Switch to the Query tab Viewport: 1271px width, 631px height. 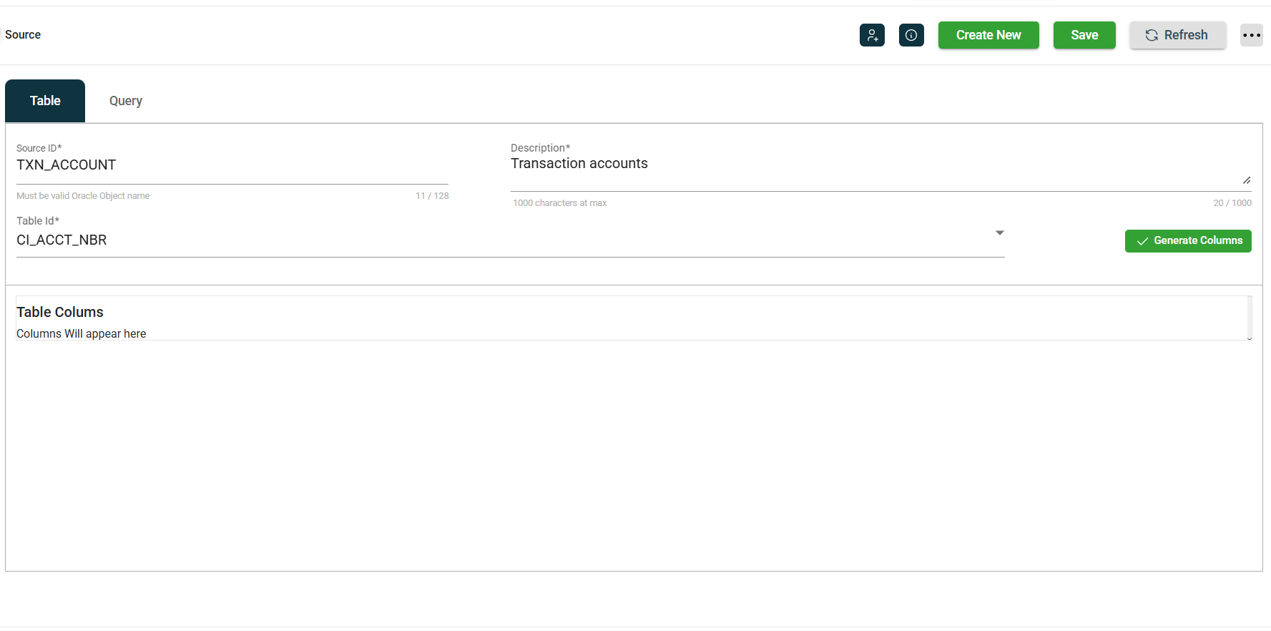pos(126,101)
